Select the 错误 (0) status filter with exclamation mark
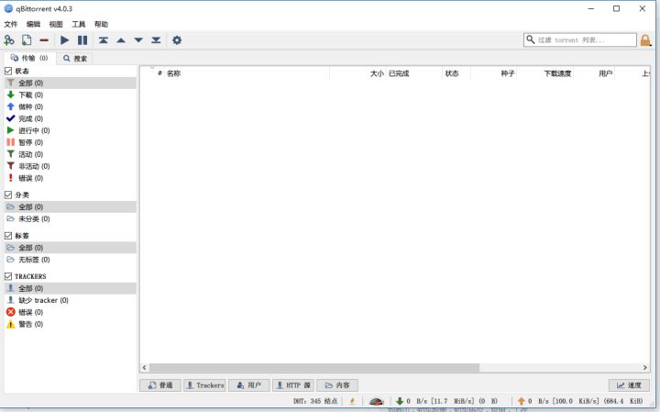Viewport: 660px width, 412px height. pos(71,178)
